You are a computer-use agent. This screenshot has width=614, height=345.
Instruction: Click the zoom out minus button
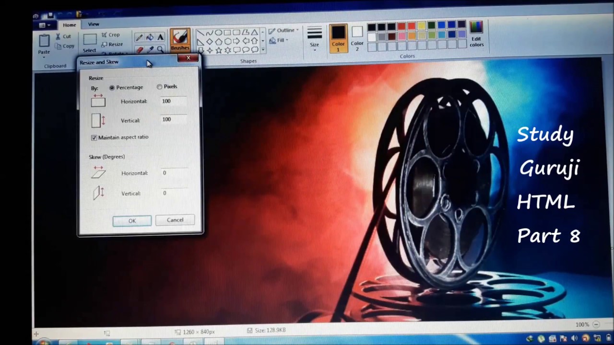[596, 324]
